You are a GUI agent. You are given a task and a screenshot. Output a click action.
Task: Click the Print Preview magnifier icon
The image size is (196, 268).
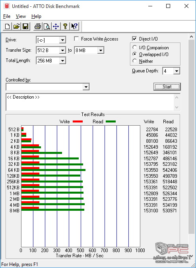47,27
